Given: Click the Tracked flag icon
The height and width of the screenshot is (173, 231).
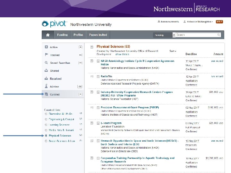Looking at the screenshot, I should (47, 55).
